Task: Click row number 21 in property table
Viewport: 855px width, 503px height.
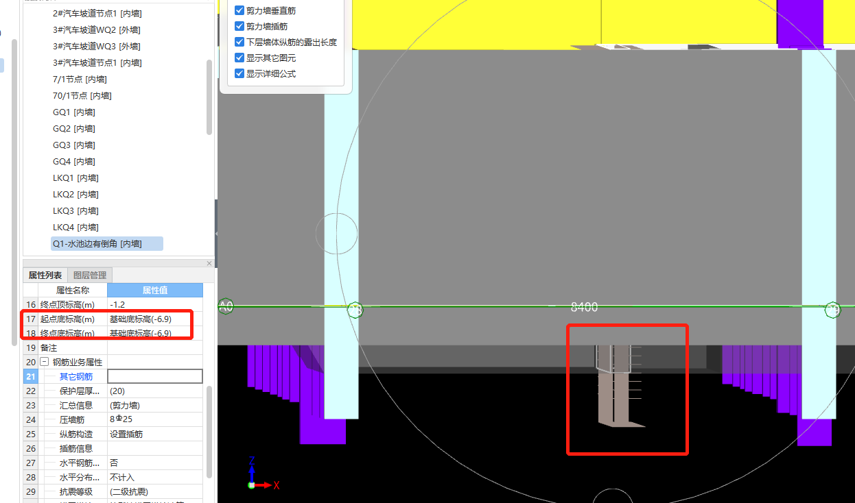Action: 30,376
